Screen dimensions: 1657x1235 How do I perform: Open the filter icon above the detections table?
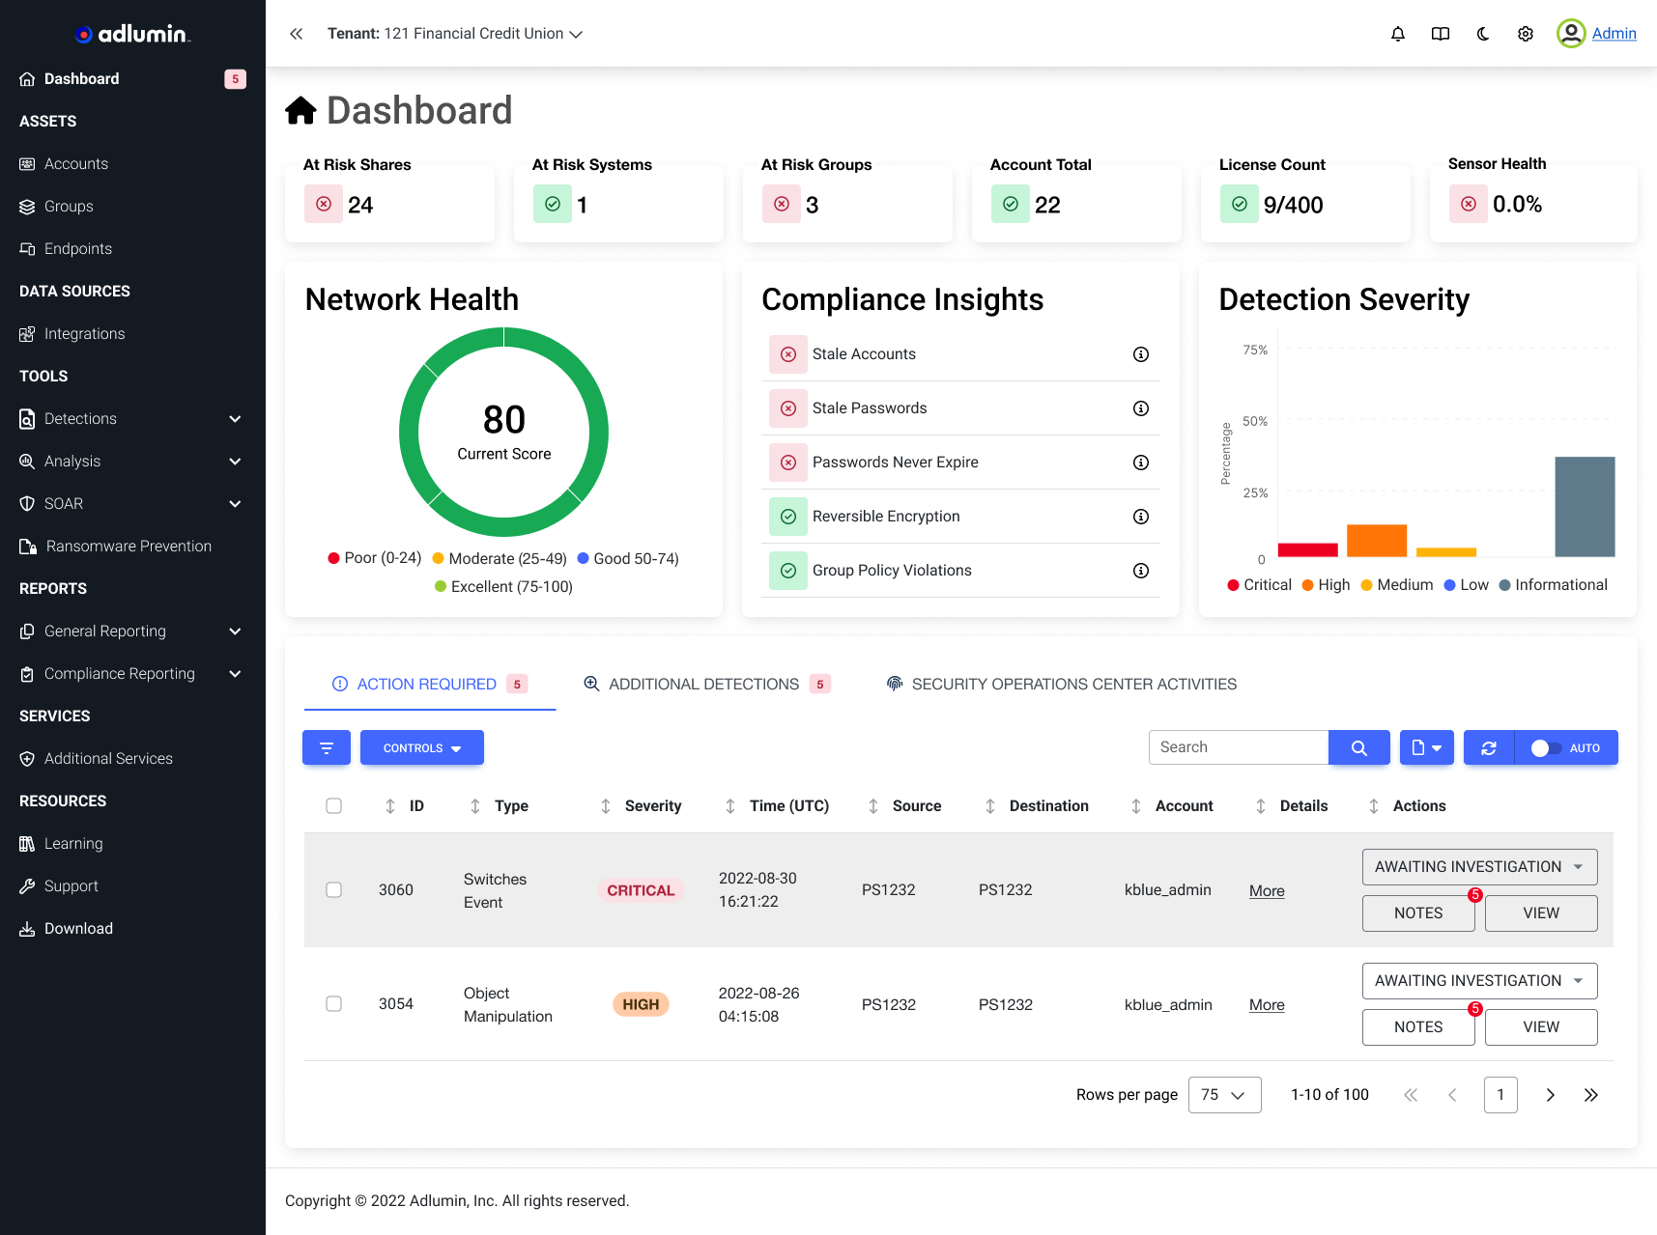(x=326, y=746)
